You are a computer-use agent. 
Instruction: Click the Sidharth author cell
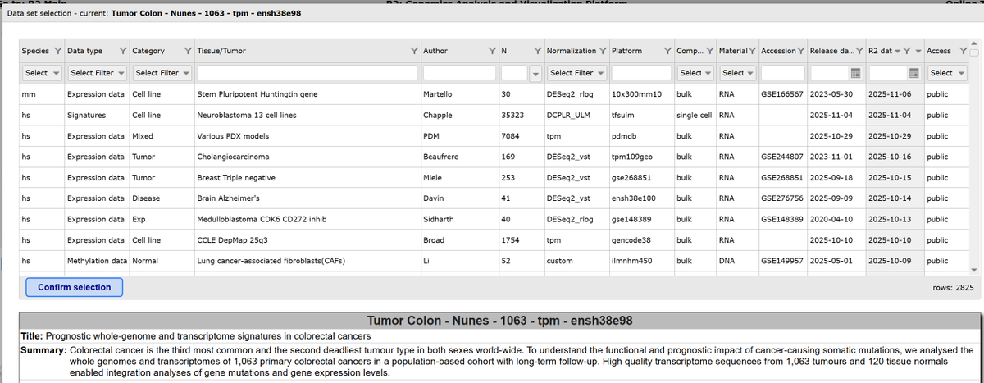[459, 219]
